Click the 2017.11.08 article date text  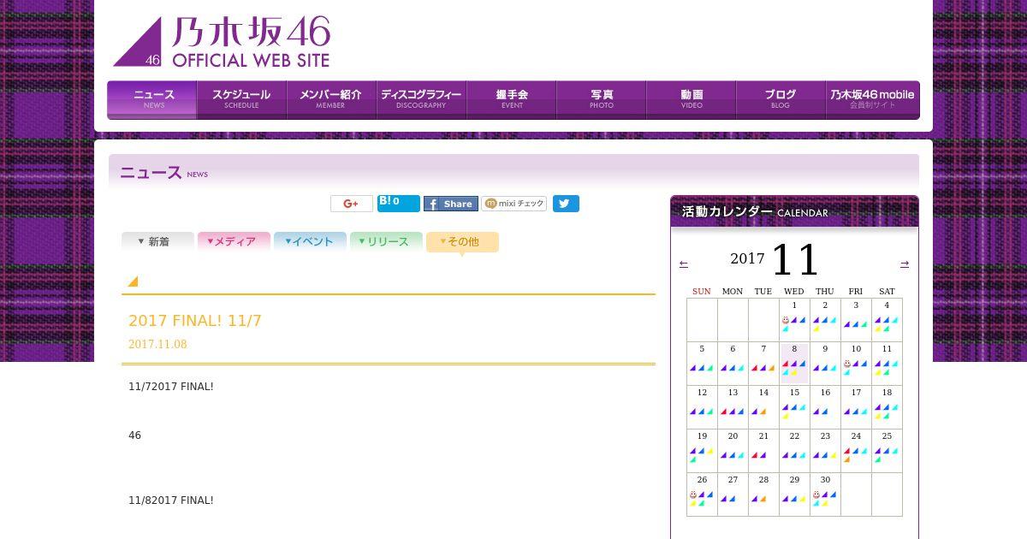pos(157,344)
